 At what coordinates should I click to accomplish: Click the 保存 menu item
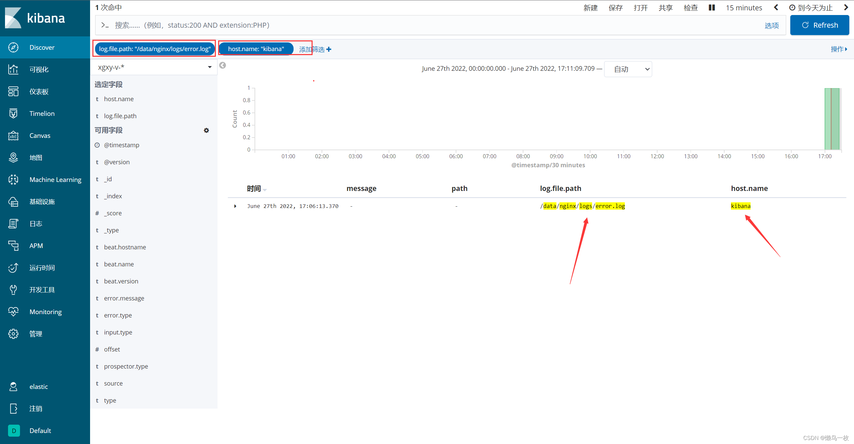pyautogui.click(x=615, y=8)
